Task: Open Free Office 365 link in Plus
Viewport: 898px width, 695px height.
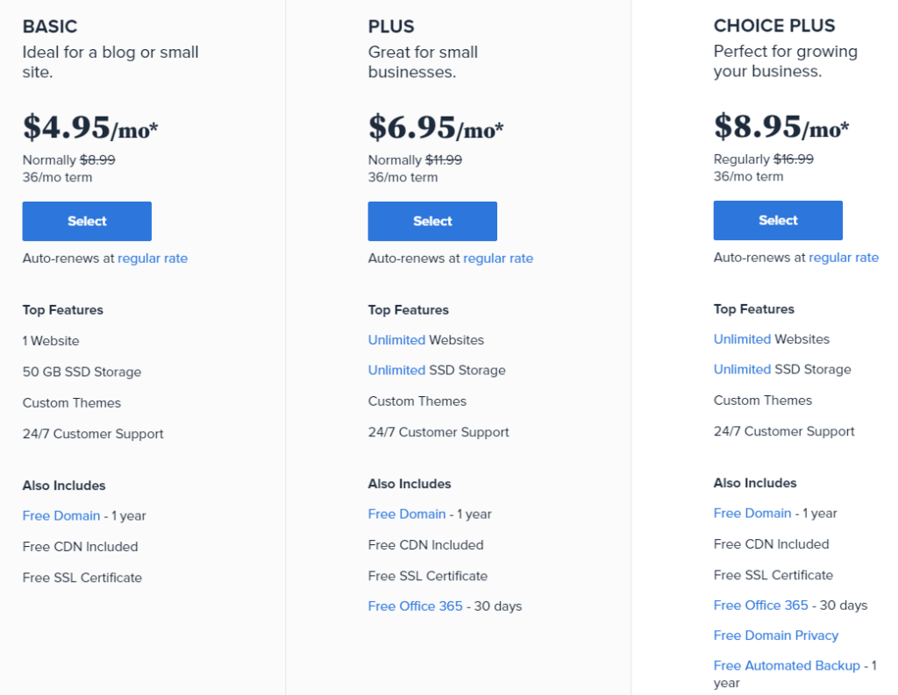Action: click(x=415, y=606)
